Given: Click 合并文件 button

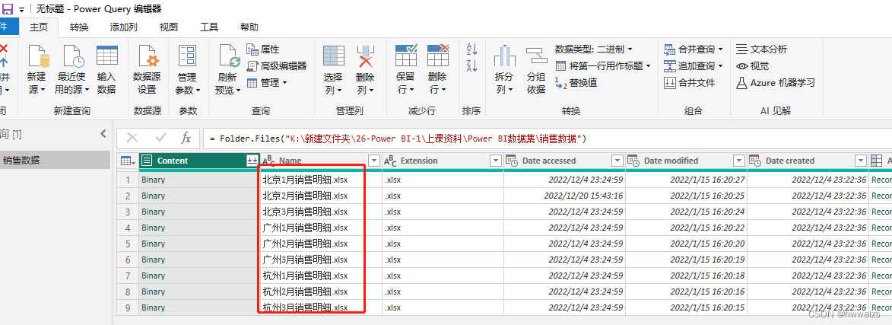Looking at the screenshot, I should (x=690, y=82).
